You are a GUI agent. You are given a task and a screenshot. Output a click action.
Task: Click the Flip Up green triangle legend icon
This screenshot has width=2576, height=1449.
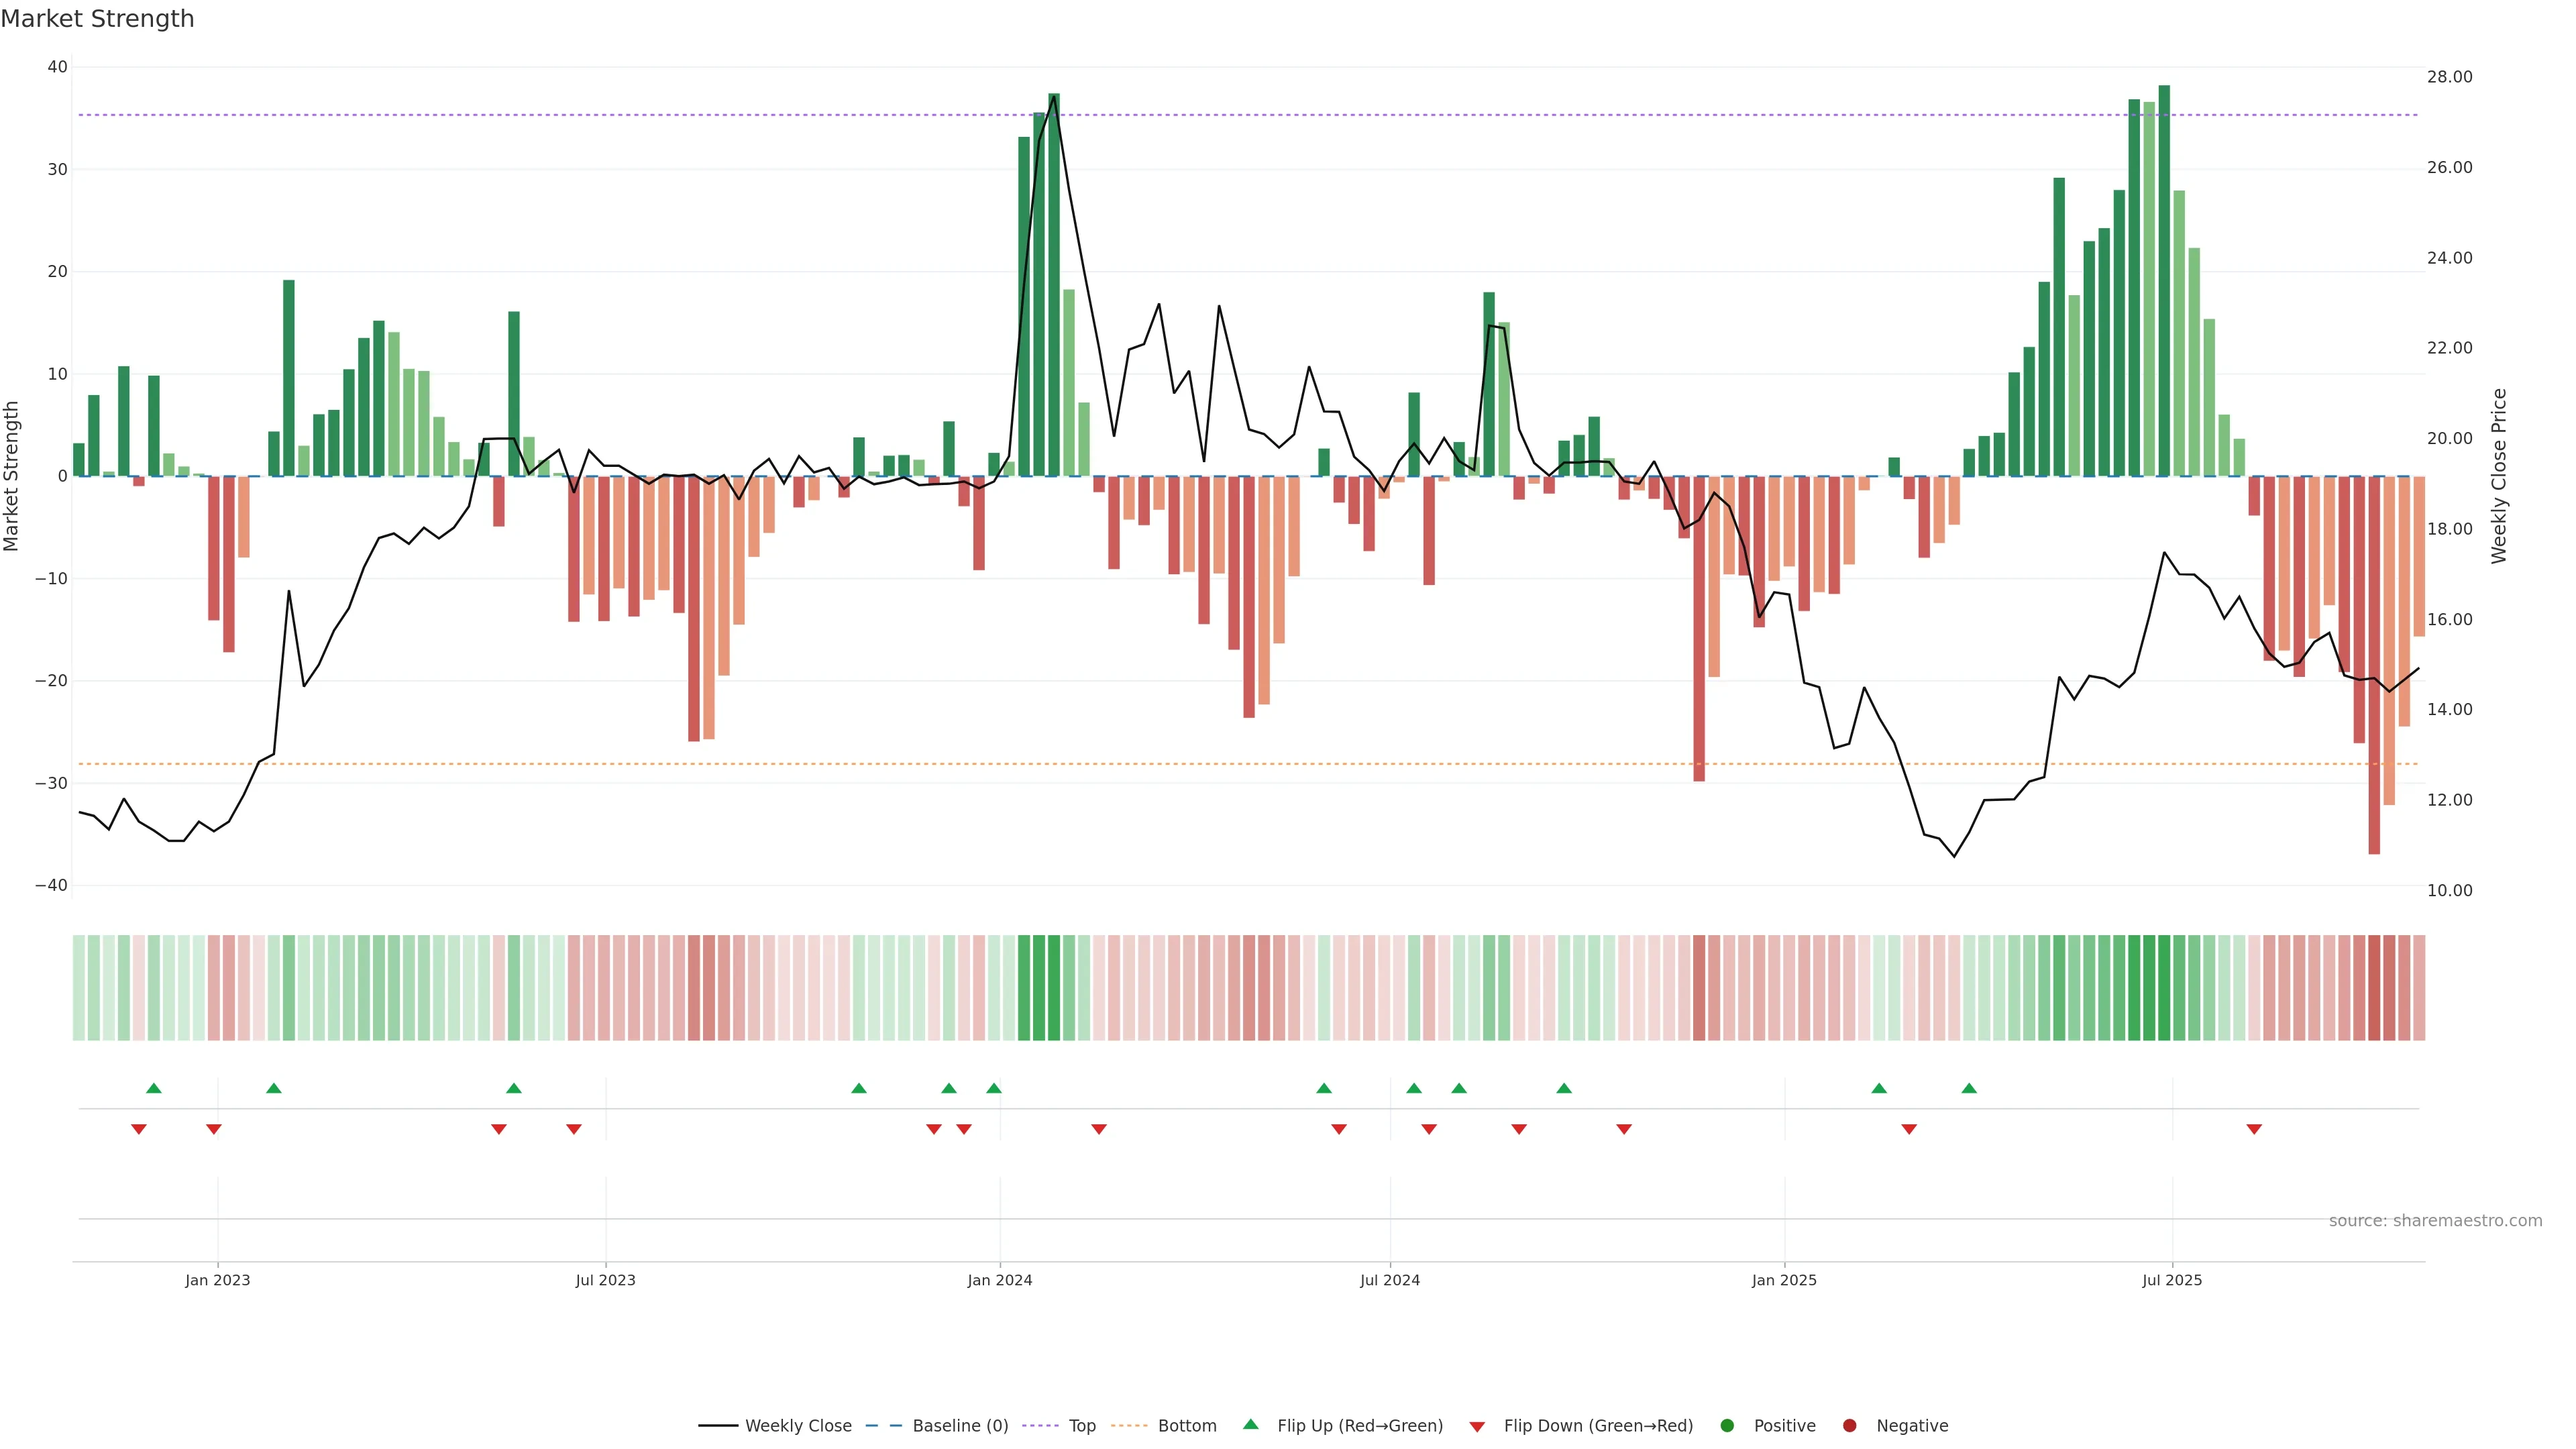pos(1250,1425)
